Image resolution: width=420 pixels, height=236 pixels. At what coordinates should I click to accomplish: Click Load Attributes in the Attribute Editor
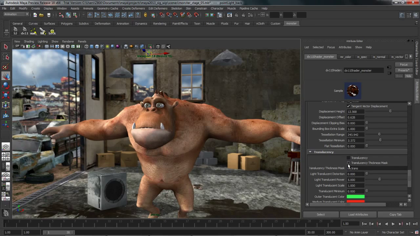click(358, 214)
